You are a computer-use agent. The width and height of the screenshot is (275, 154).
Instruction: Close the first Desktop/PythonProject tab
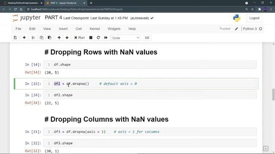click(42, 3)
